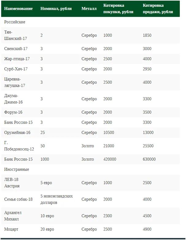Click the Форум-16 sale price 3500
186x240 pixels.
[x=147, y=112]
